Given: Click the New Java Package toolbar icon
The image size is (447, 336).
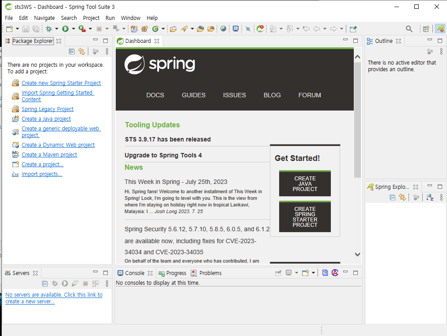Looking at the screenshot, I should coord(145,29).
